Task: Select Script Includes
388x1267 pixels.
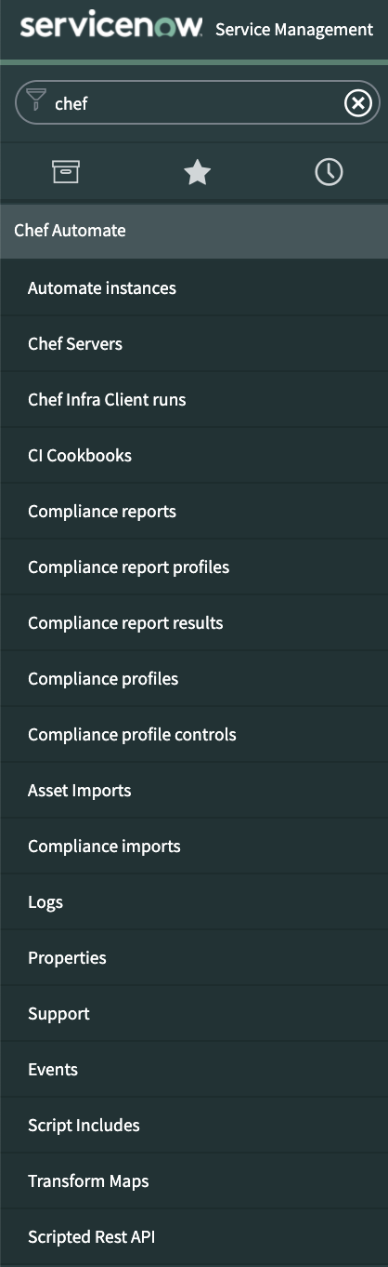Action: point(194,1126)
